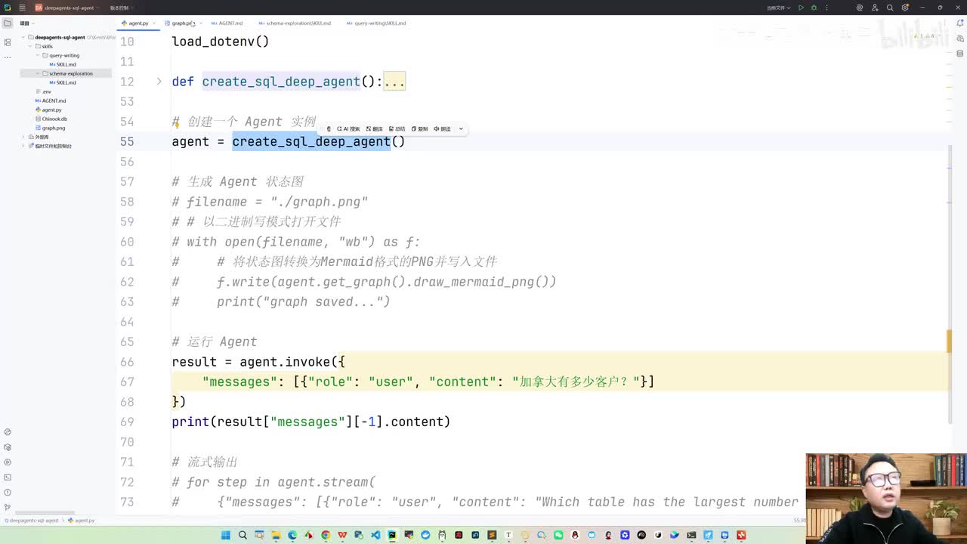Open Notifications bell in right stripe
This screenshot has width=967, height=544.
(959, 23)
